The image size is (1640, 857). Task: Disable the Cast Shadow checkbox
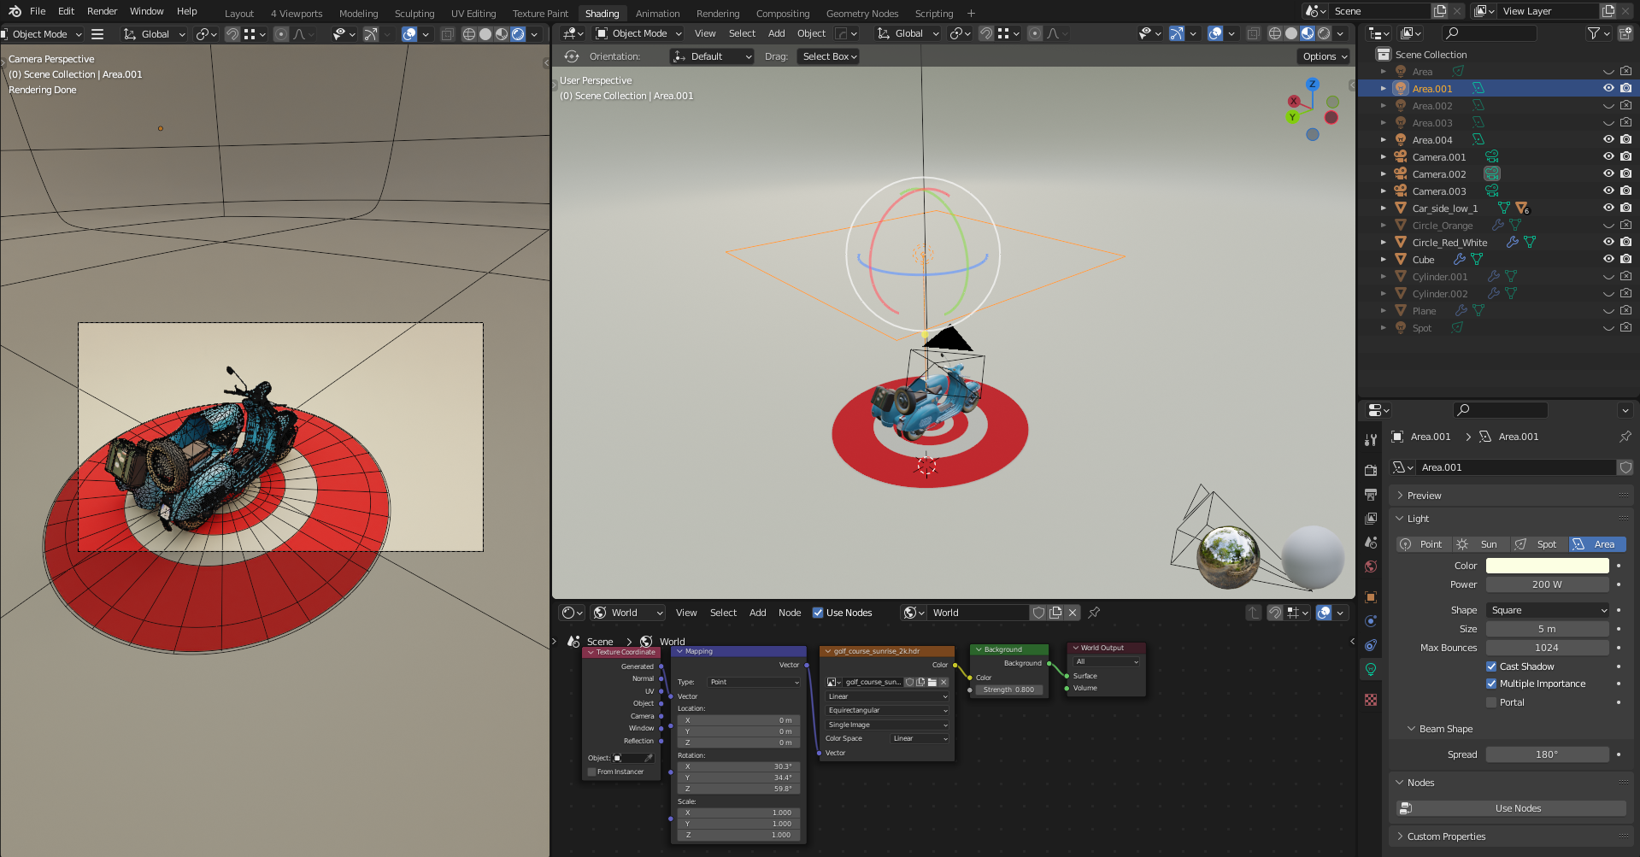[1491, 666]
